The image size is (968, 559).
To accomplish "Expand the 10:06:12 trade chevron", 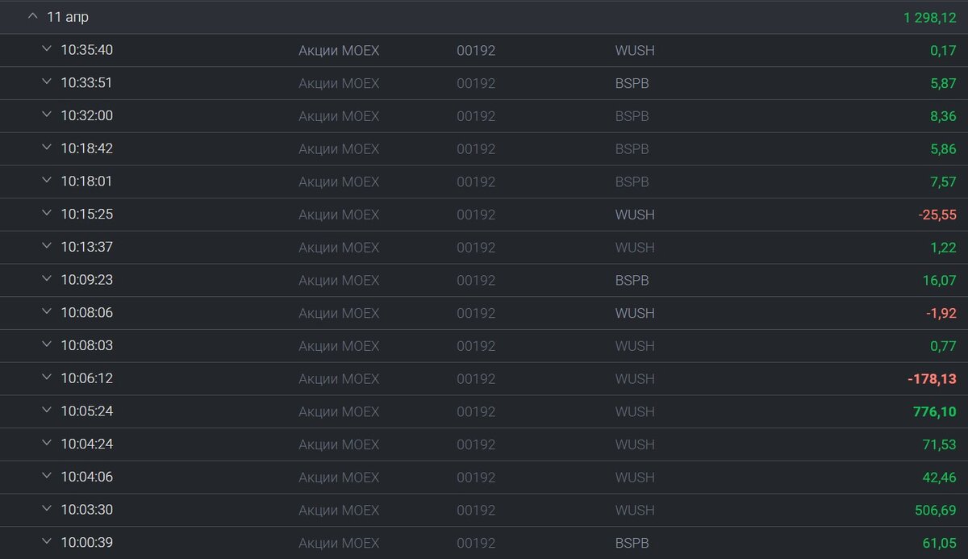I will tap(46, 378).
